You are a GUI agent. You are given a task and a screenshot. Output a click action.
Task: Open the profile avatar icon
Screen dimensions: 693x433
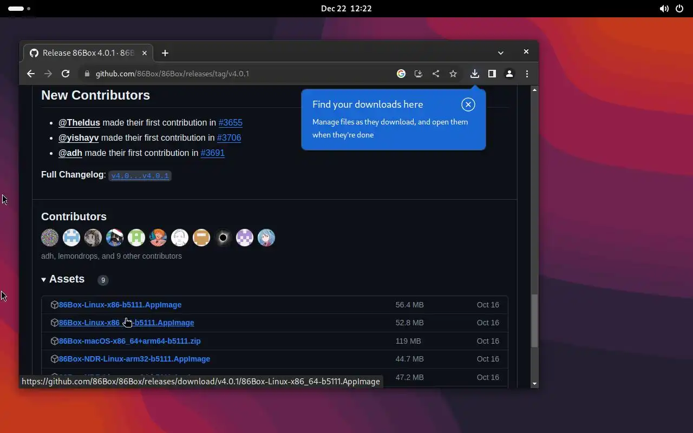(x=509, y=74)
